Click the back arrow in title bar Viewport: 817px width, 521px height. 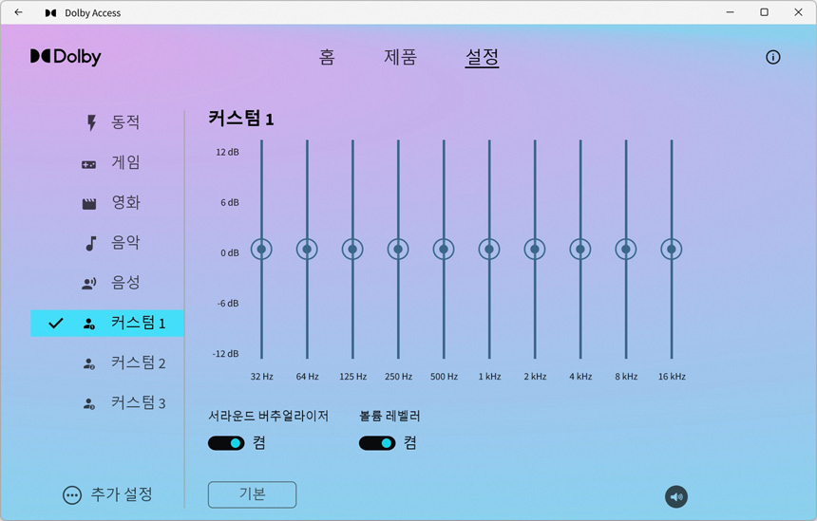click(x=18, y=13)
